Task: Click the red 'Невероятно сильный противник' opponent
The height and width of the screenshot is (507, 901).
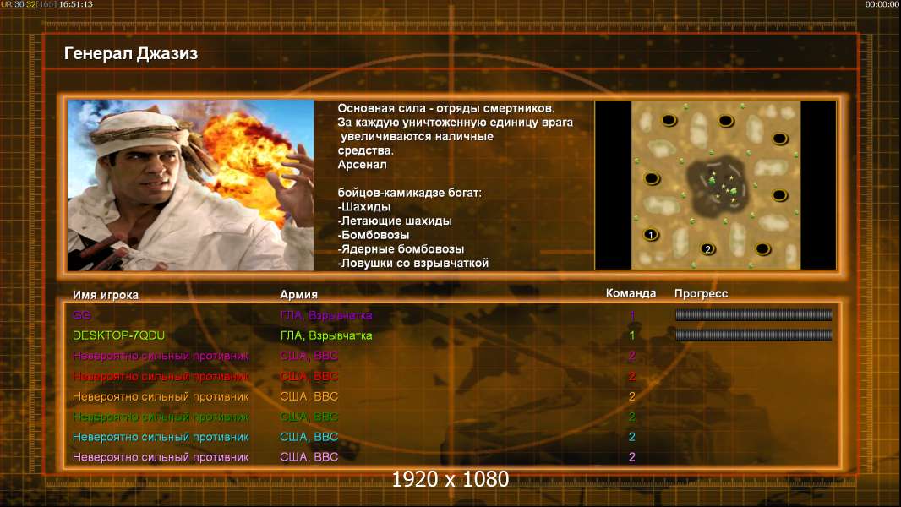Action: [161, 376]
